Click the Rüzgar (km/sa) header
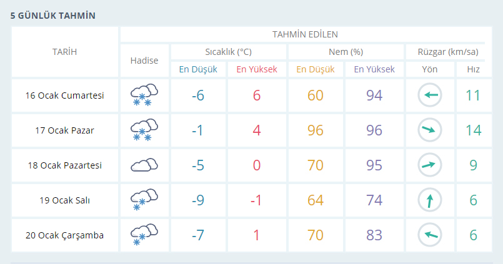Viewport: 503px width, 264px height. click(447, 52)
